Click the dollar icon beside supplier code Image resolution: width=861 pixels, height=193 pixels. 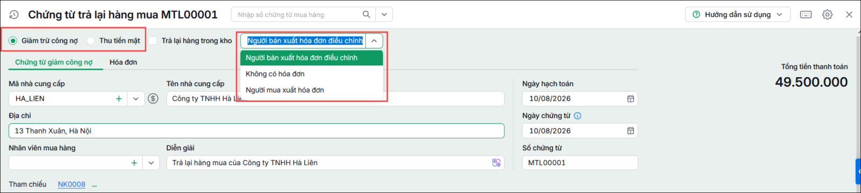point(153,99)
